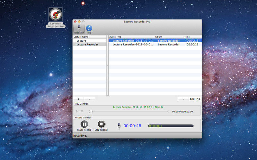Click the 00:00:00/00:00:00 playback time
This screenshot has height=160, width=257.
coord(182,112)
